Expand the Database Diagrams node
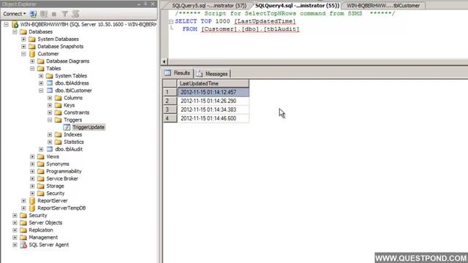 [32, 61]
